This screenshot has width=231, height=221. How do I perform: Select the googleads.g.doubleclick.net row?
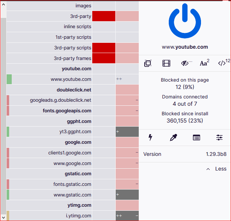point(49,100)
